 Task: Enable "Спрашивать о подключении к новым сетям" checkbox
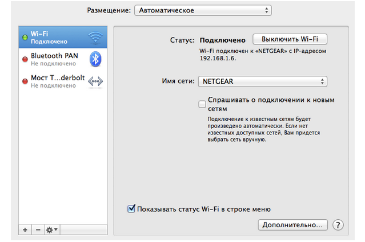click(x=202, y=104)
